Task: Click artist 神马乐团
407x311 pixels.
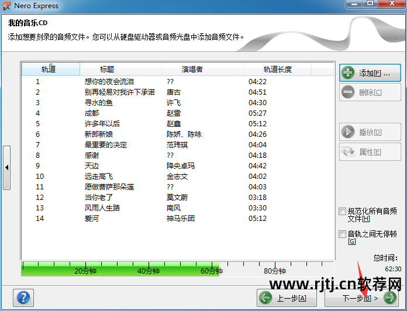Action: (x=181, y=219)
